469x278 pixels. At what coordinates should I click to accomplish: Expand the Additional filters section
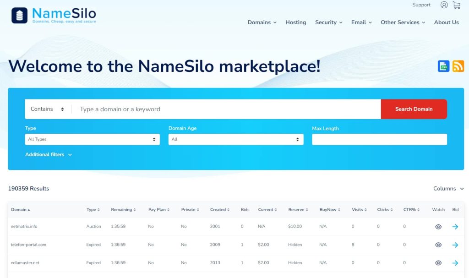pos(49,155)
